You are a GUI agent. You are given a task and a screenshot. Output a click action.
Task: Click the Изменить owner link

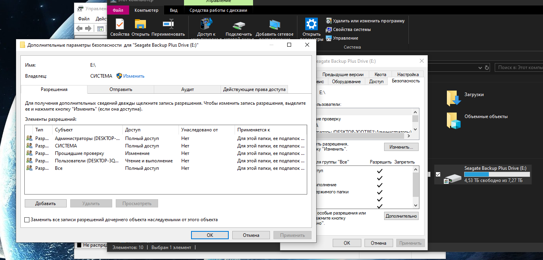[x=134, y=76]
